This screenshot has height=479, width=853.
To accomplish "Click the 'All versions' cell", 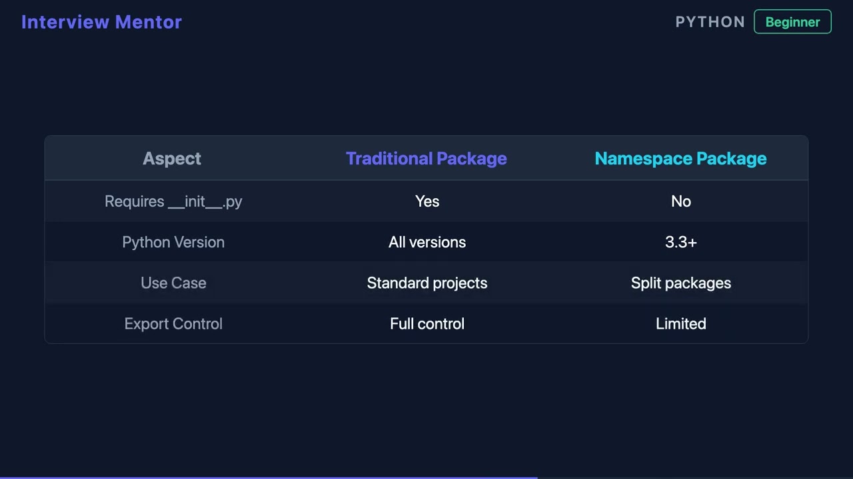I will pyautogui.click(x=427, y=242).
